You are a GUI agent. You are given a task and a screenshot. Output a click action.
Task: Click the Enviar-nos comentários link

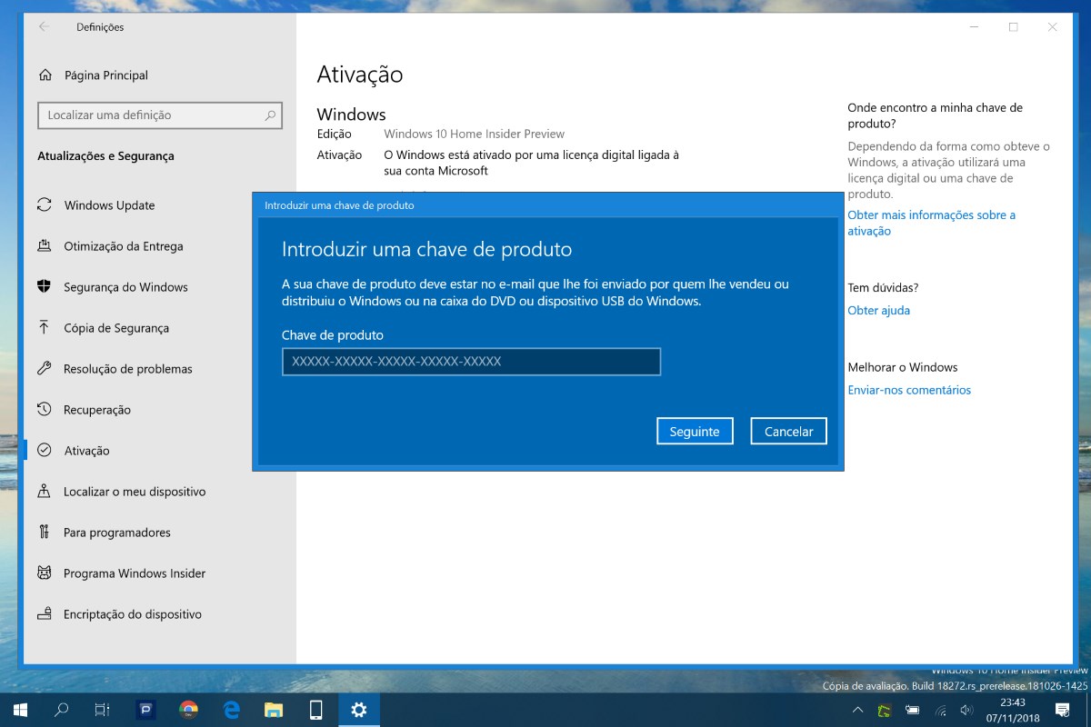pos(909,390)
